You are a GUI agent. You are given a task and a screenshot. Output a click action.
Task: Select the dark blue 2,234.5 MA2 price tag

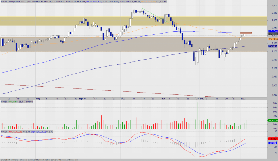[272, 46]
